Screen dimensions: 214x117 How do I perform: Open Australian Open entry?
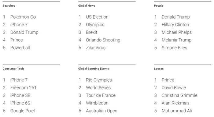click(101, 111)
